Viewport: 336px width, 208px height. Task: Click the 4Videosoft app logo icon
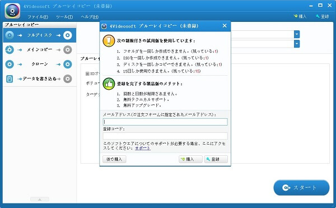coord(12,11)
